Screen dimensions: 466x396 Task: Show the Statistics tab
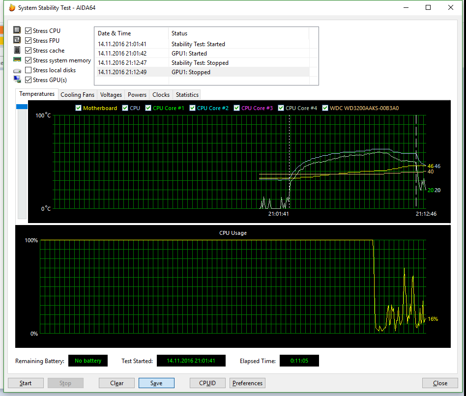point(187,95)
